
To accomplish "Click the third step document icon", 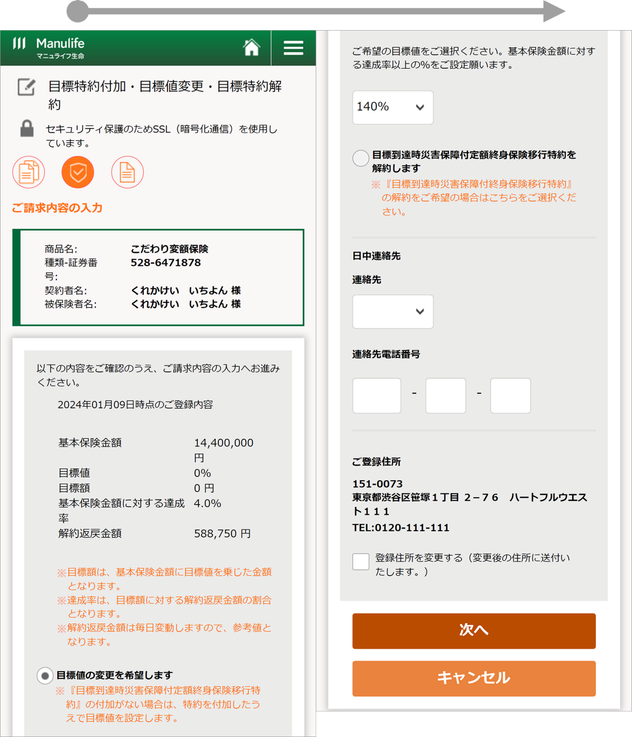I will (x=127, y=172).
